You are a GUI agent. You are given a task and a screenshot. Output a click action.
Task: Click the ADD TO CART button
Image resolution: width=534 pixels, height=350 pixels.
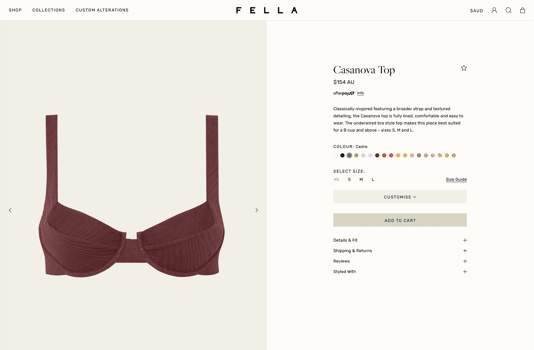(x=400, y=220)
